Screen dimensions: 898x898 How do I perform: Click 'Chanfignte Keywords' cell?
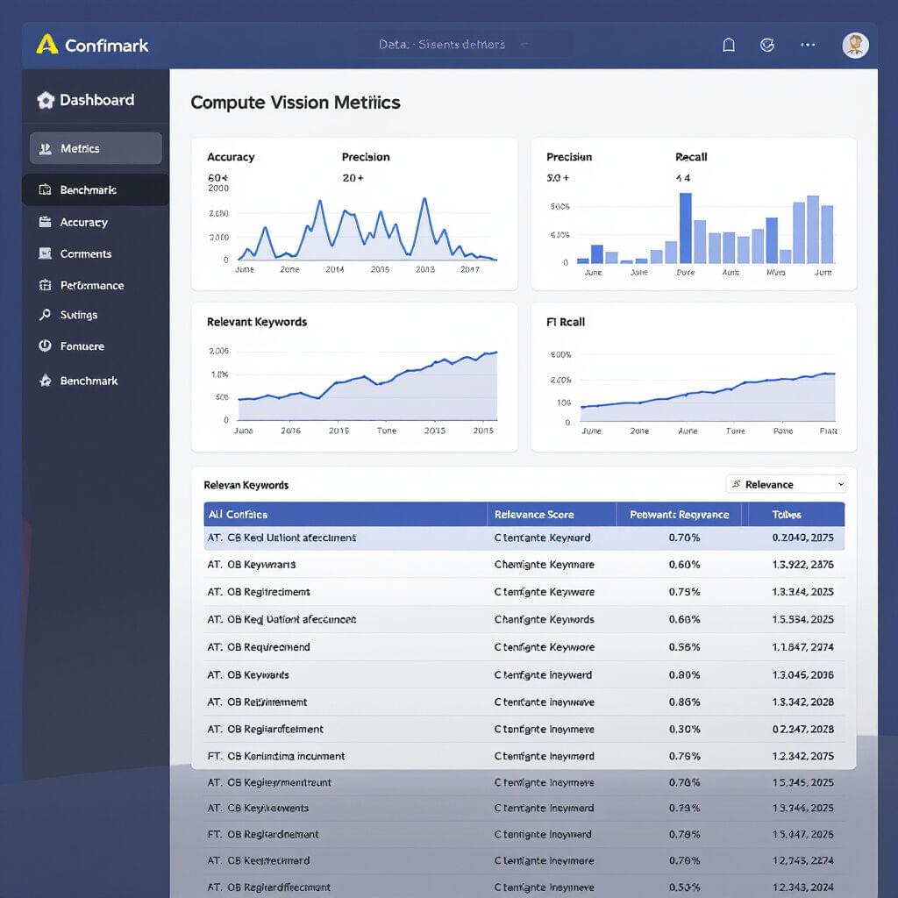click(x=544, y=620)
